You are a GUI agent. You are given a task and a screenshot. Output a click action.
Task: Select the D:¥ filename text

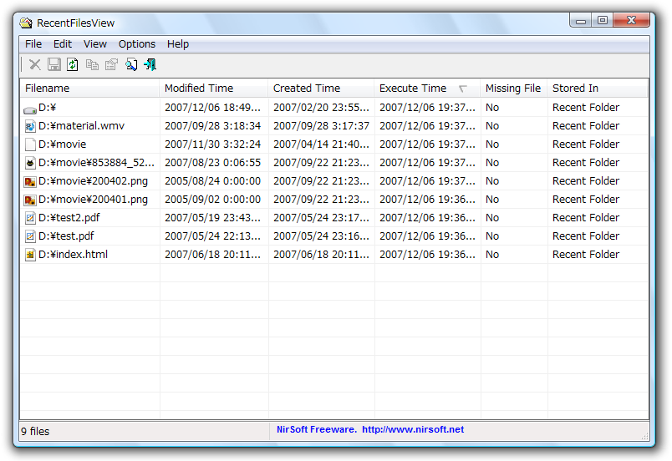(x=47, y=108)
